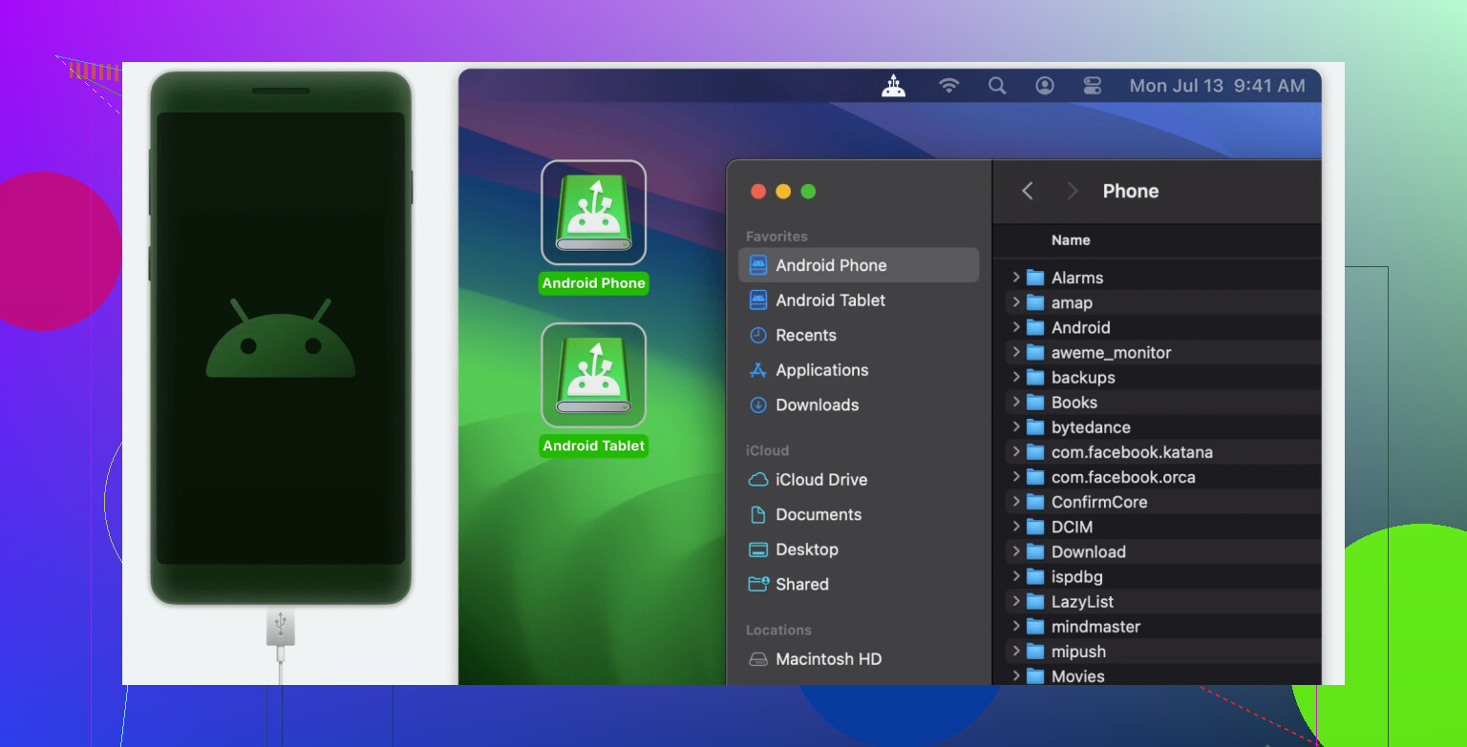Viewport: 1467px width, 747px height.
Task: Open Control Center in menu bar
Action: (1093, 86)
